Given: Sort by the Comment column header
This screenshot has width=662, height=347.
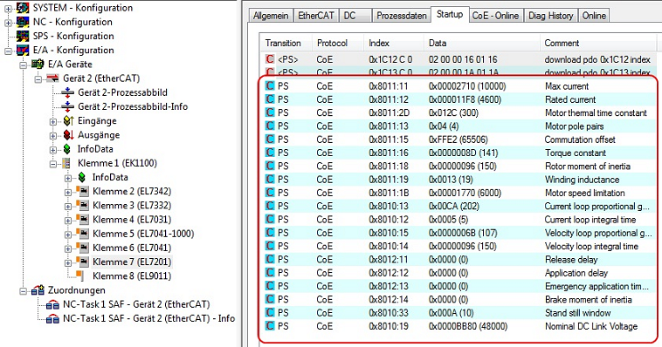Looking at the screenshot, I should (x=598, y=43).
